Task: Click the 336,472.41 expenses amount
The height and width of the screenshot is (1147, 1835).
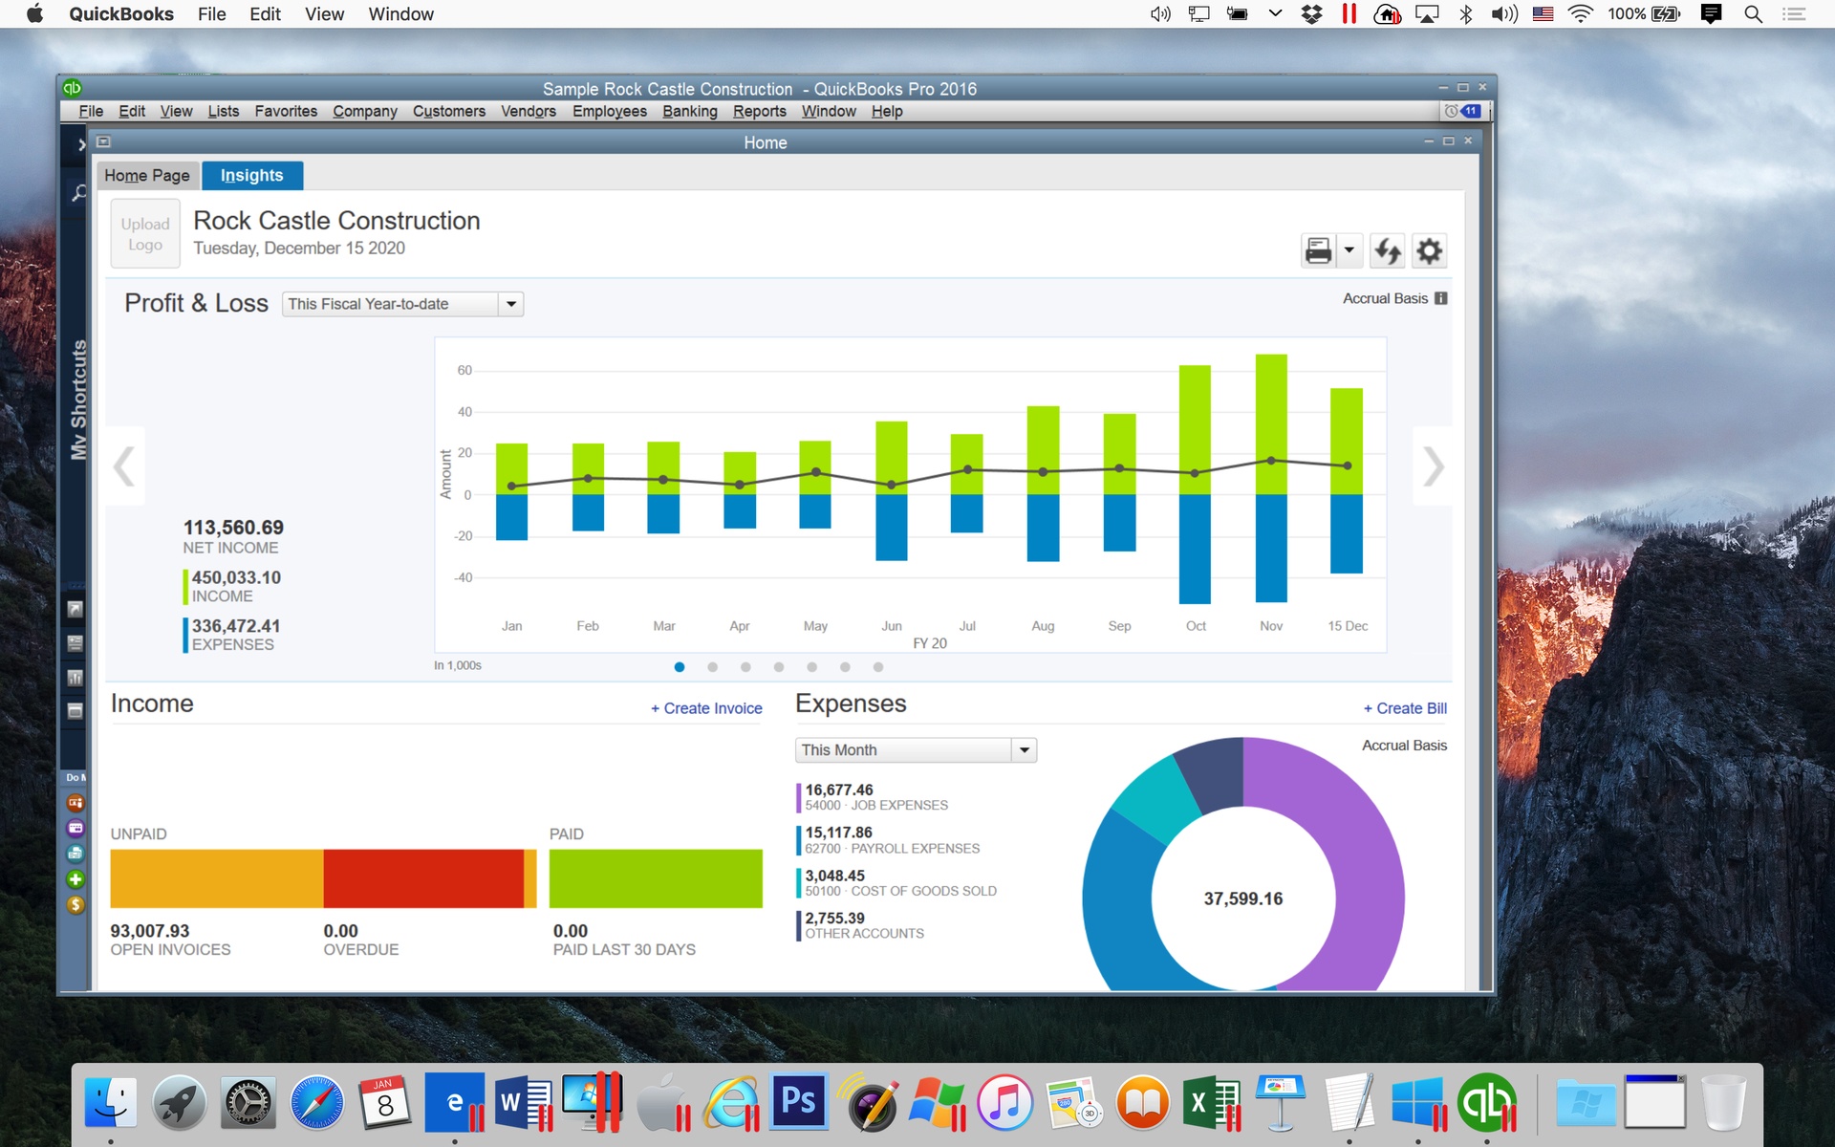Action: pos(236,626)
